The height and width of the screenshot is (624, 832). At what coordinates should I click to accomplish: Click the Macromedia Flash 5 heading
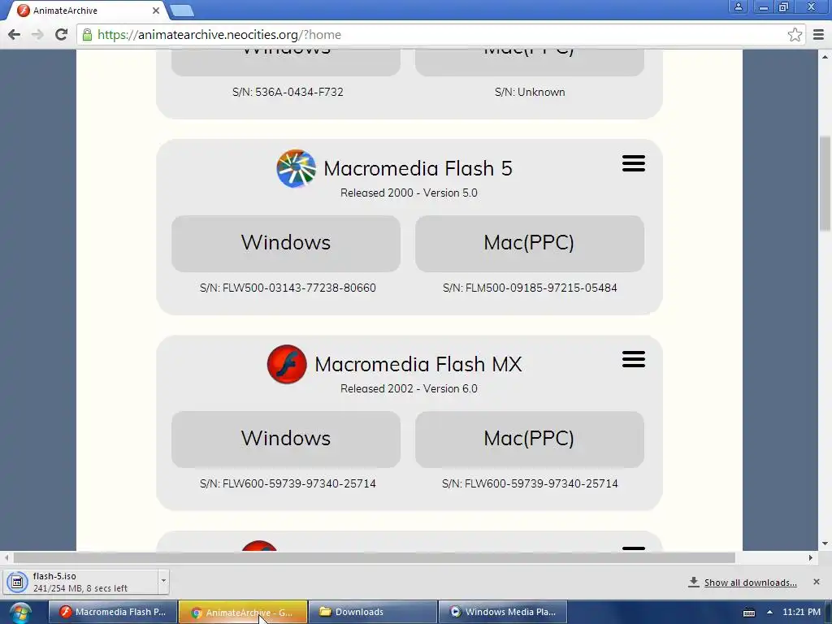coord(418,169)
